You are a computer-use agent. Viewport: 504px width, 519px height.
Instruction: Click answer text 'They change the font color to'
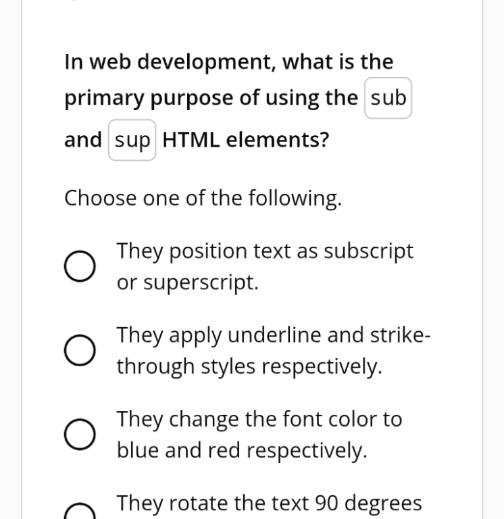[259, 420]
